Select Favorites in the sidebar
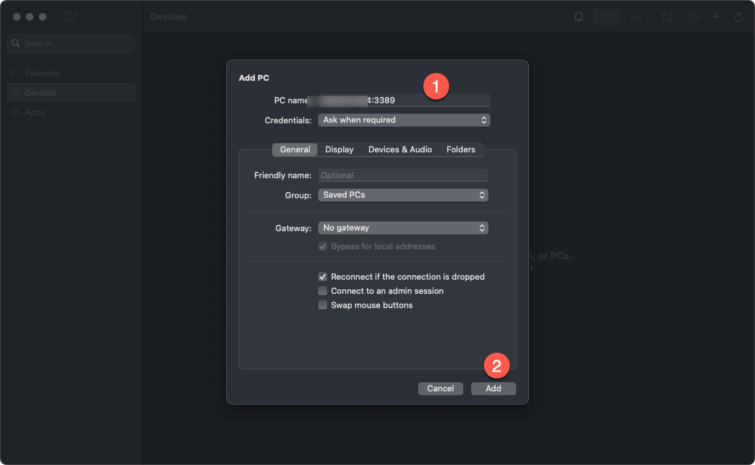Viewport: 755px width, 465px height. 43,74
